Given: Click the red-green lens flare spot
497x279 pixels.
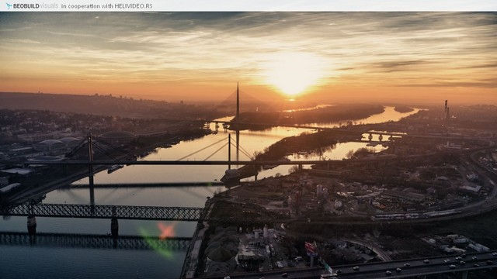Looking at the screenshot, I should pyautogui.click(x=166, y=231).
